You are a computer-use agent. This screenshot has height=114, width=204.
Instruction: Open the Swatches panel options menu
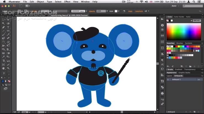[202, 43]
